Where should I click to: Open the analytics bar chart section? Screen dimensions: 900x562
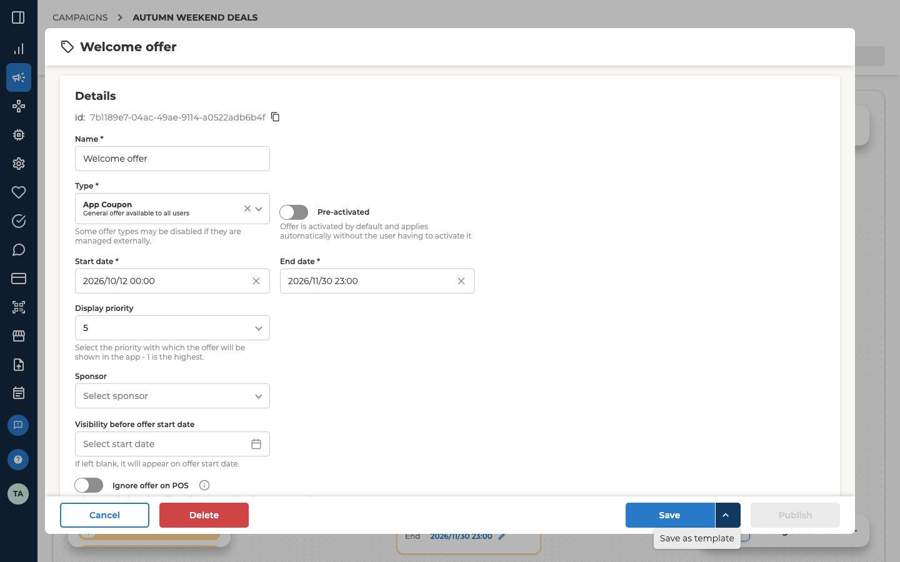[19, 49]
